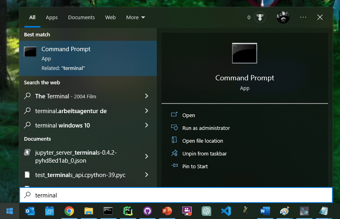This screenshot has width=340, height=219.
Task: Expand the jupyter_server_terminals json file arrow
Action: [x=146, y=156]
